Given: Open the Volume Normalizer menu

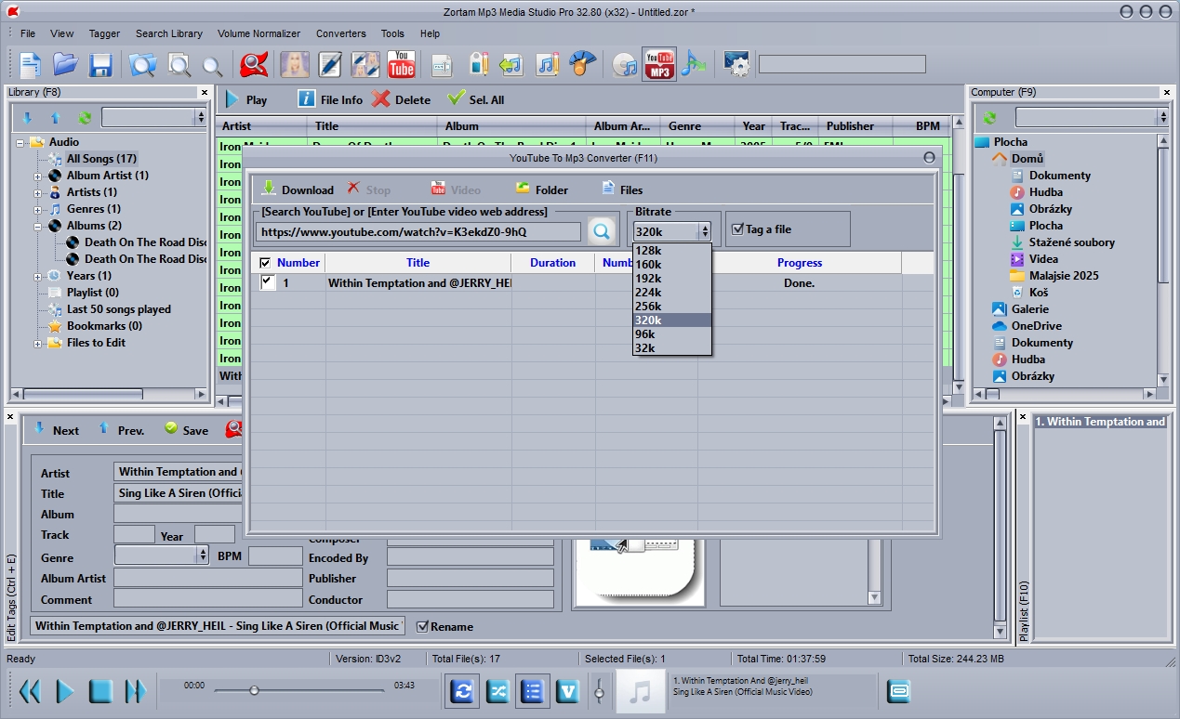Looking at the screenshot, I should click(x=259, y=33).
